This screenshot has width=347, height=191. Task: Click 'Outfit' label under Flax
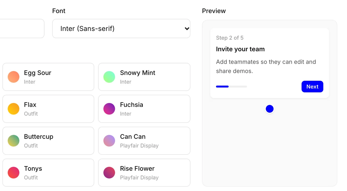coord(31,114)
